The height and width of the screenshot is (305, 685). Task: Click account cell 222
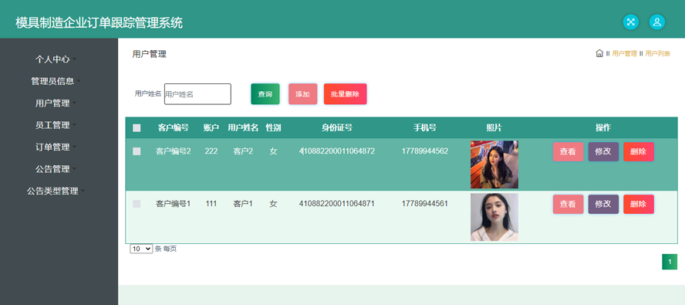pos(211,151)
